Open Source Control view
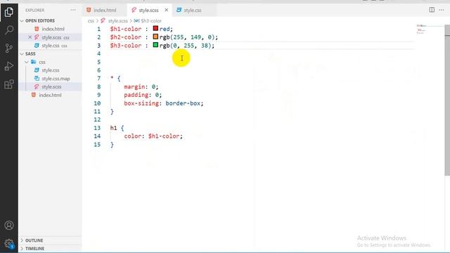 (9, 48)
